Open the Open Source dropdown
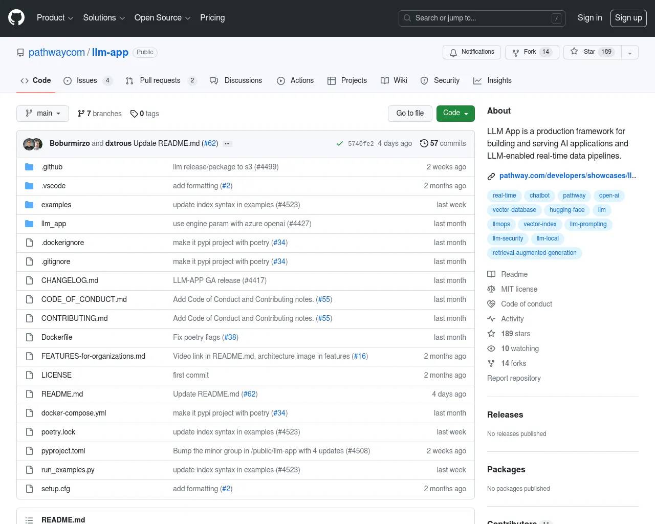Screen dimensions: 655x524 tap(162, 17)
